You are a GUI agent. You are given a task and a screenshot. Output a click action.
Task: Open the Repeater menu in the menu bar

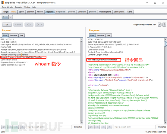[18, 7]
